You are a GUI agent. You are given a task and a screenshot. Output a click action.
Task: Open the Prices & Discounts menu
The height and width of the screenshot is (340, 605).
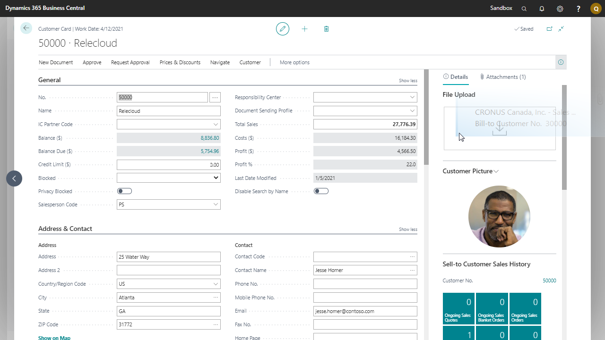(x=180, y=62)
